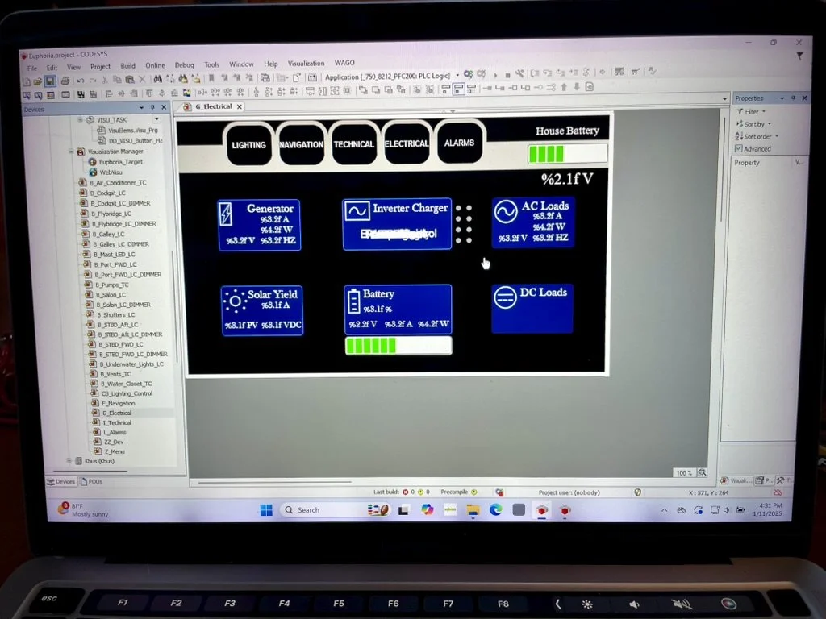Open the Application selector dropdown arrow
The image size is (826, 619).
click(x=457, y=75)
